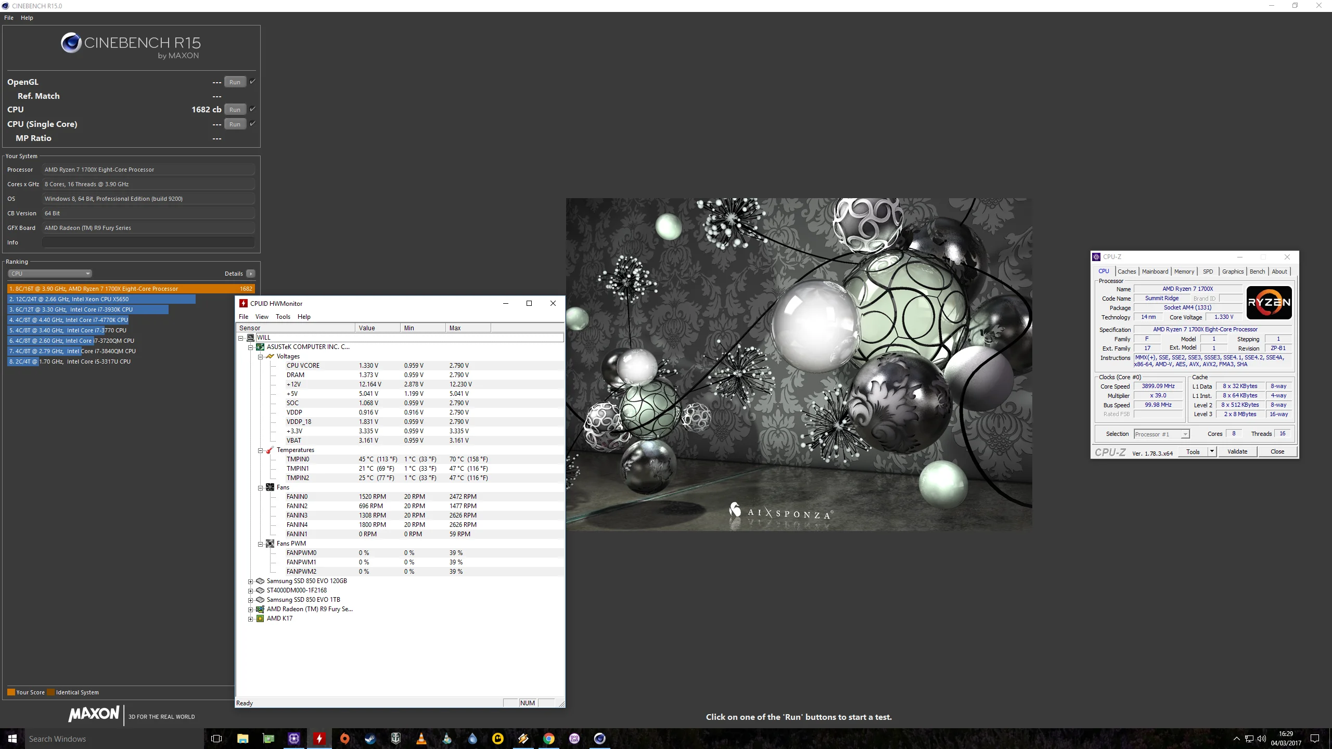Switch to the CPU-Z Bench tab
Screen dimensions: 1332x749
coord(1257,272)
